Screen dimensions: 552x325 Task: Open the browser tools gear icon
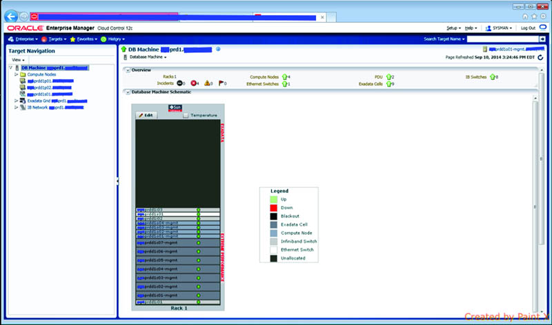click(x=543, y=17)
